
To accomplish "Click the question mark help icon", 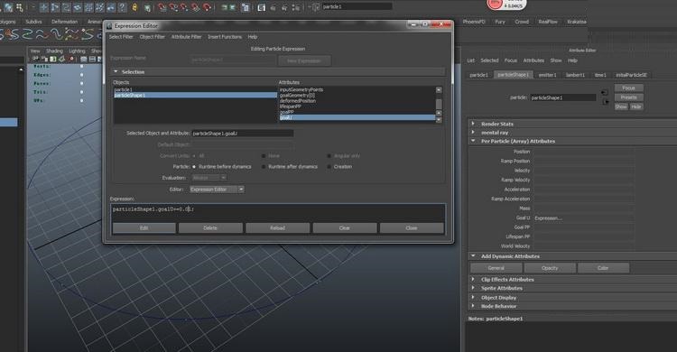I will [x=122, y=7].
